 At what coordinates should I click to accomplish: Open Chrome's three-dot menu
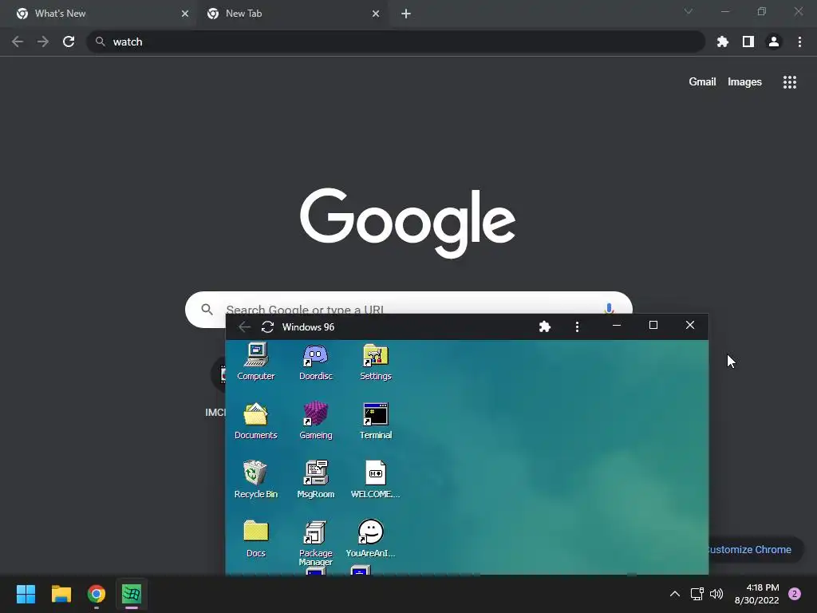(x=799, y=42)
